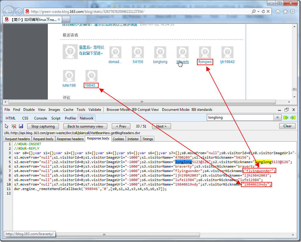Switch to the Profiler tab
Viewport: 301px width, 242px height.
click(71, 118)
